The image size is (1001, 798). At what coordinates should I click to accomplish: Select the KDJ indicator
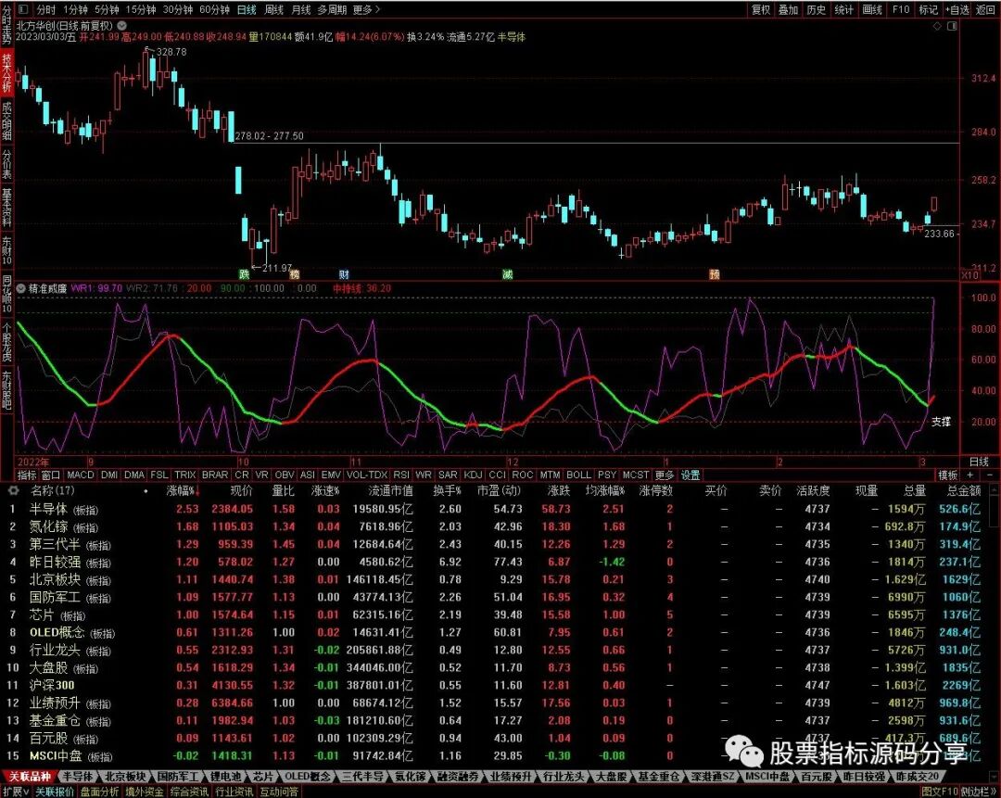click(x=473, y=475)
